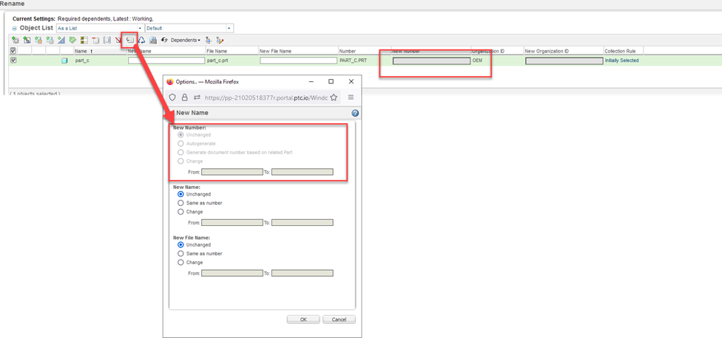The height and width of the screenshot is (338, 722).
Task: Open the help icon in New Name dialog
Action: coord(355,113)
